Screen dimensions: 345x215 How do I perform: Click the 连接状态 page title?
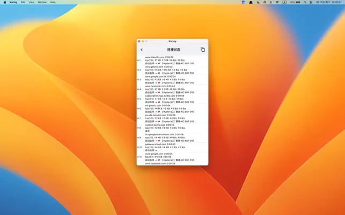pyautogui.click(x=174, y=50)
